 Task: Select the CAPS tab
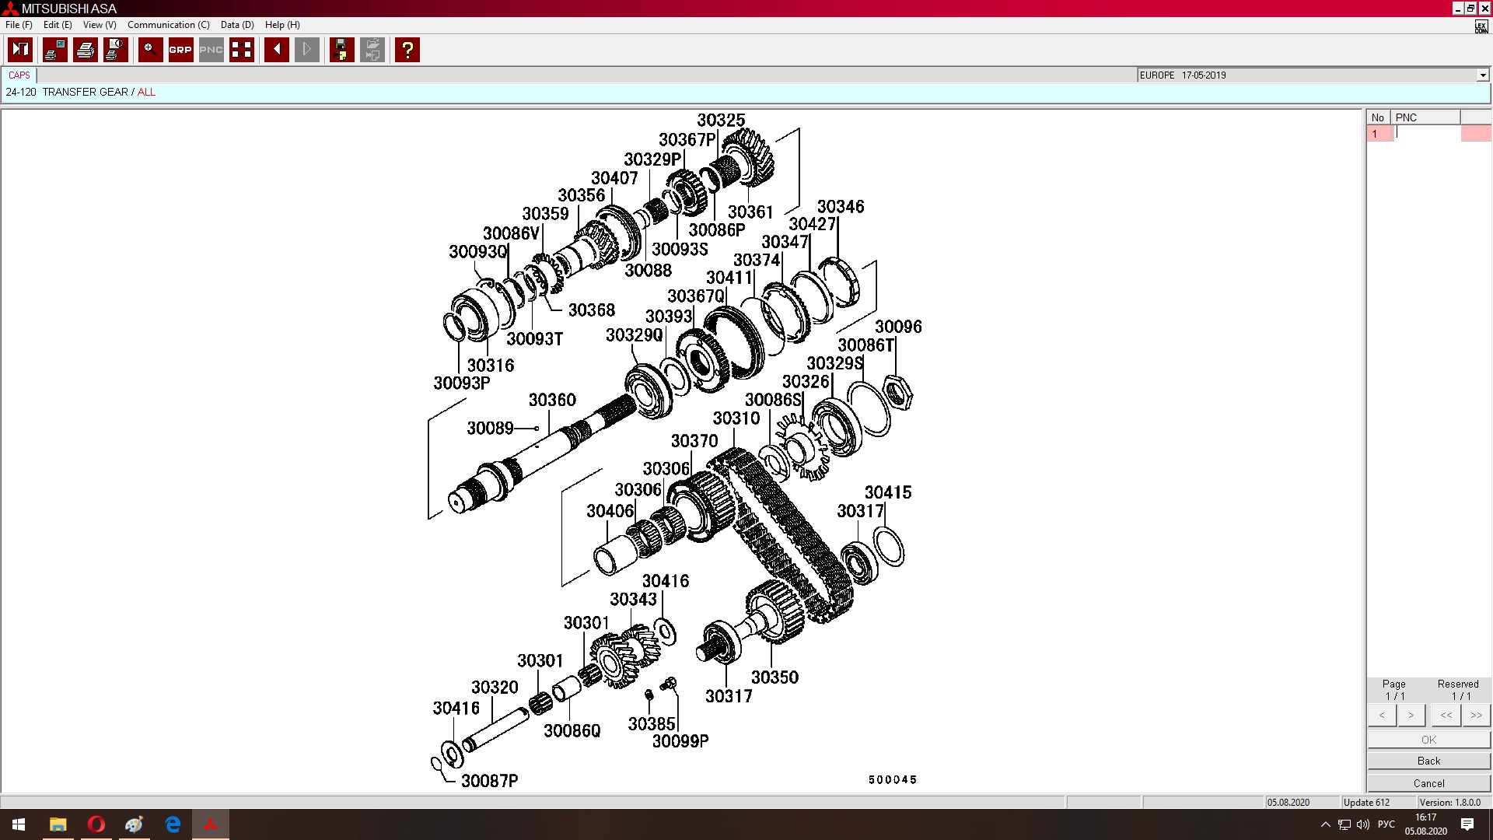19,75
